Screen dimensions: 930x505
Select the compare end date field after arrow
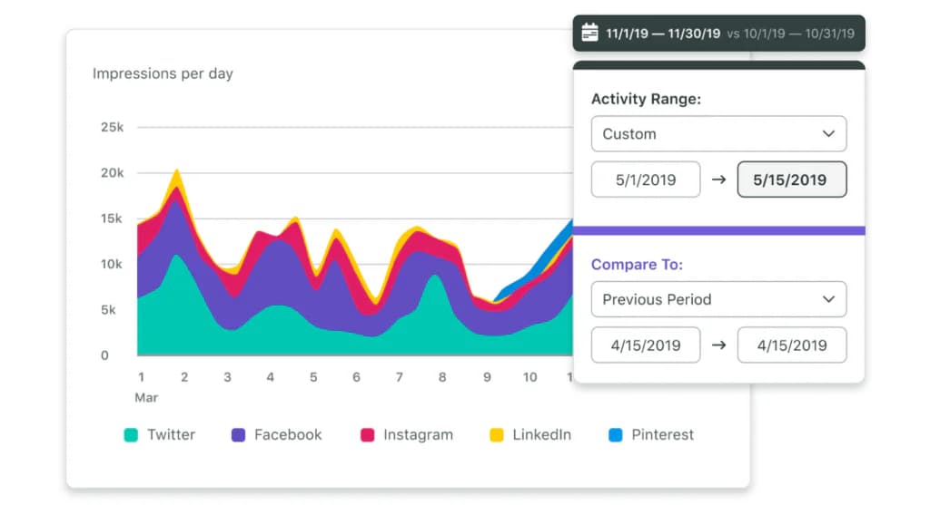click(x=792, y=345)
